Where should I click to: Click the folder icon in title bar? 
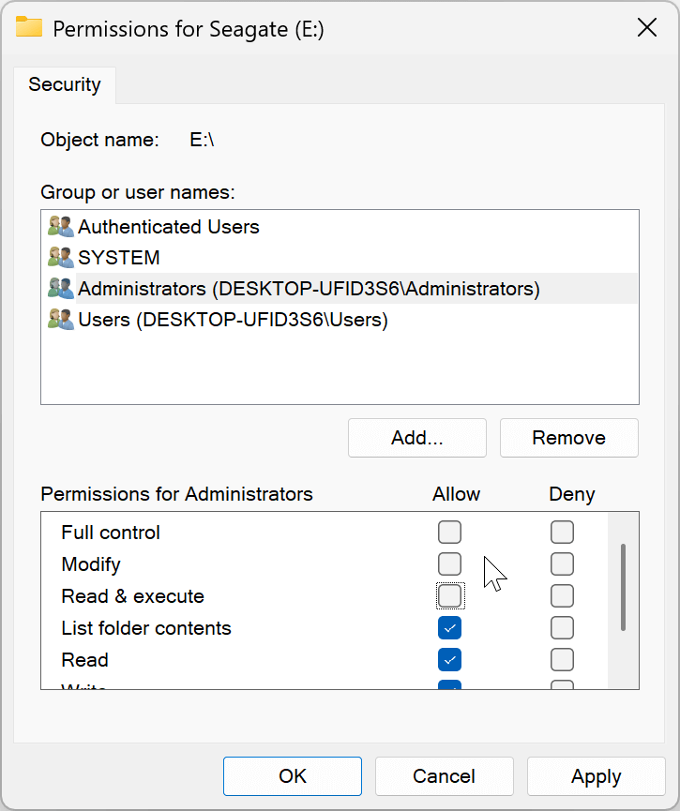pyautogui.click(x=29, y=28)
